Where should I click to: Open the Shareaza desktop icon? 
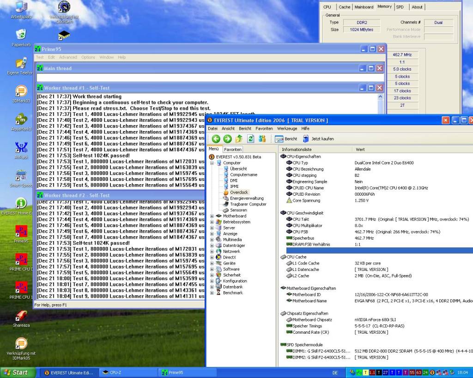click(21, 318)
